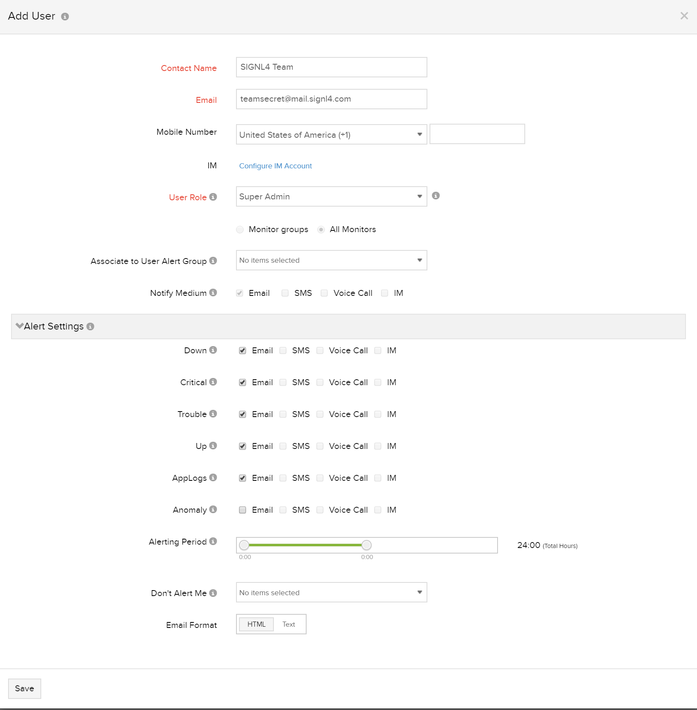Click the right handle of Alerting Period slider
Viewport: 697px width, 710px height.
click(x=366, y=545)
